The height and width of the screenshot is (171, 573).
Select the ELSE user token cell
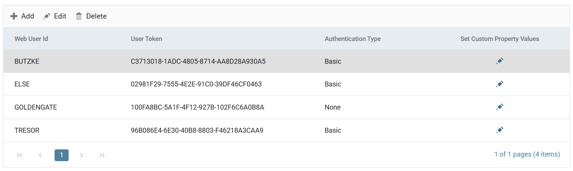(x=196, y=84)
